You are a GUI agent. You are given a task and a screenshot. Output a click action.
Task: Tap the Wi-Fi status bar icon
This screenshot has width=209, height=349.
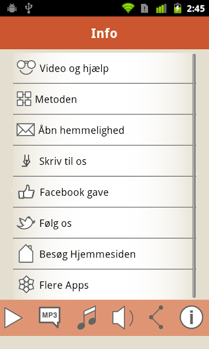[x=128, y=8]
